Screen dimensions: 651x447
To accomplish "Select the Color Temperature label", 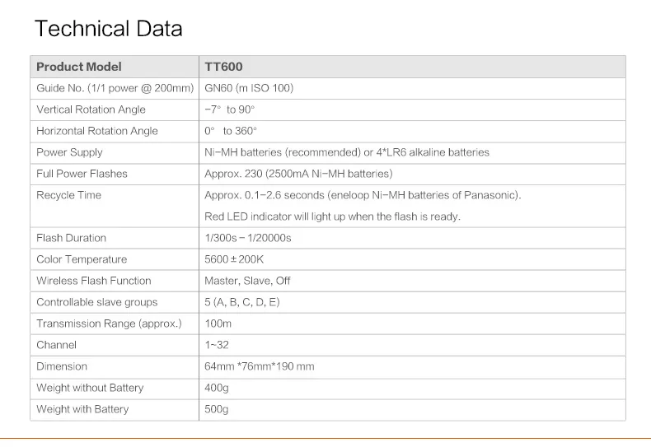I will pos(82,259).
